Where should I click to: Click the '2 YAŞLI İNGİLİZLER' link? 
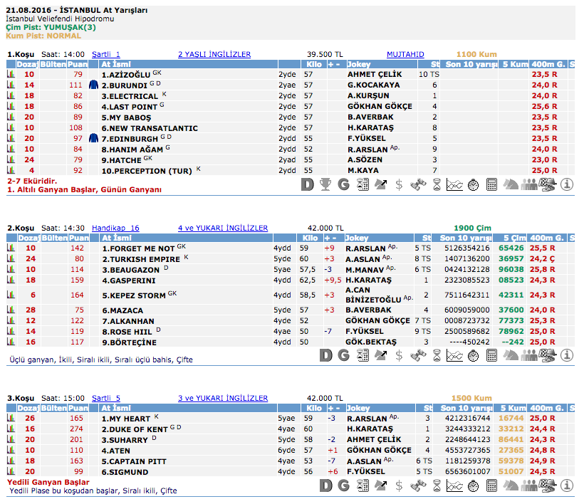[x=214, y=54]
